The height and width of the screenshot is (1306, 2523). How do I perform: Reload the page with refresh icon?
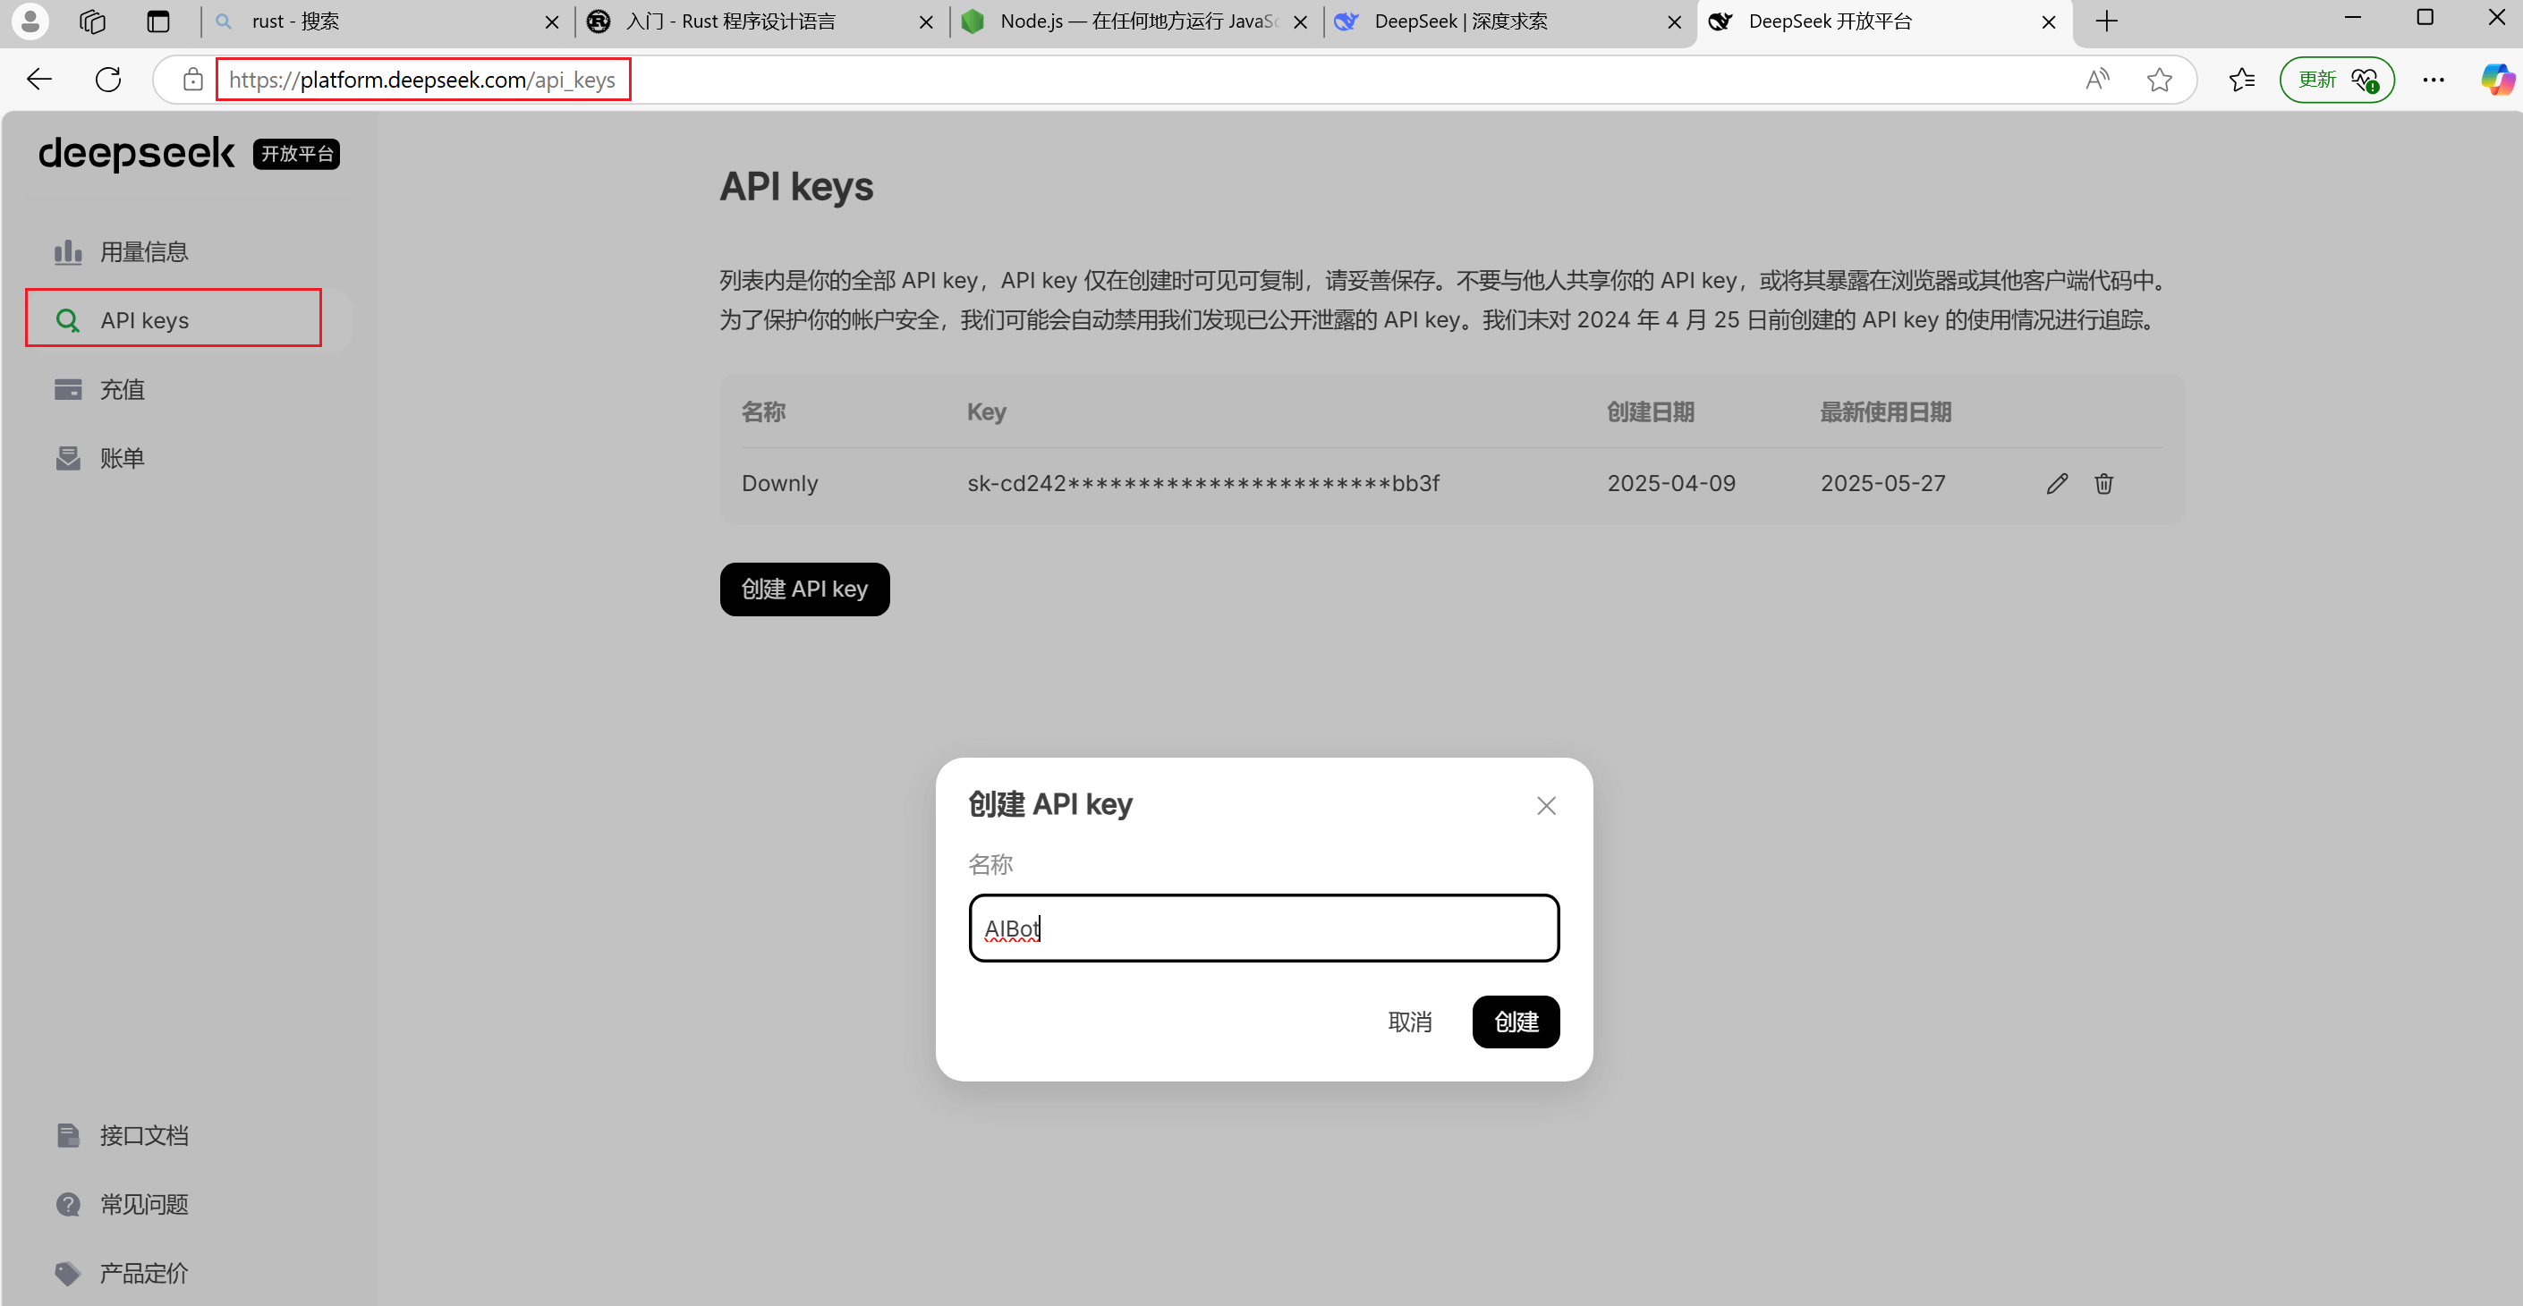click(x=107, y=80)
